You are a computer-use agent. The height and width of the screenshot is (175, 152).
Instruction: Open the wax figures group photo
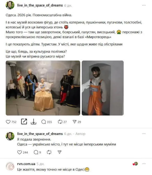pos(43,88)
